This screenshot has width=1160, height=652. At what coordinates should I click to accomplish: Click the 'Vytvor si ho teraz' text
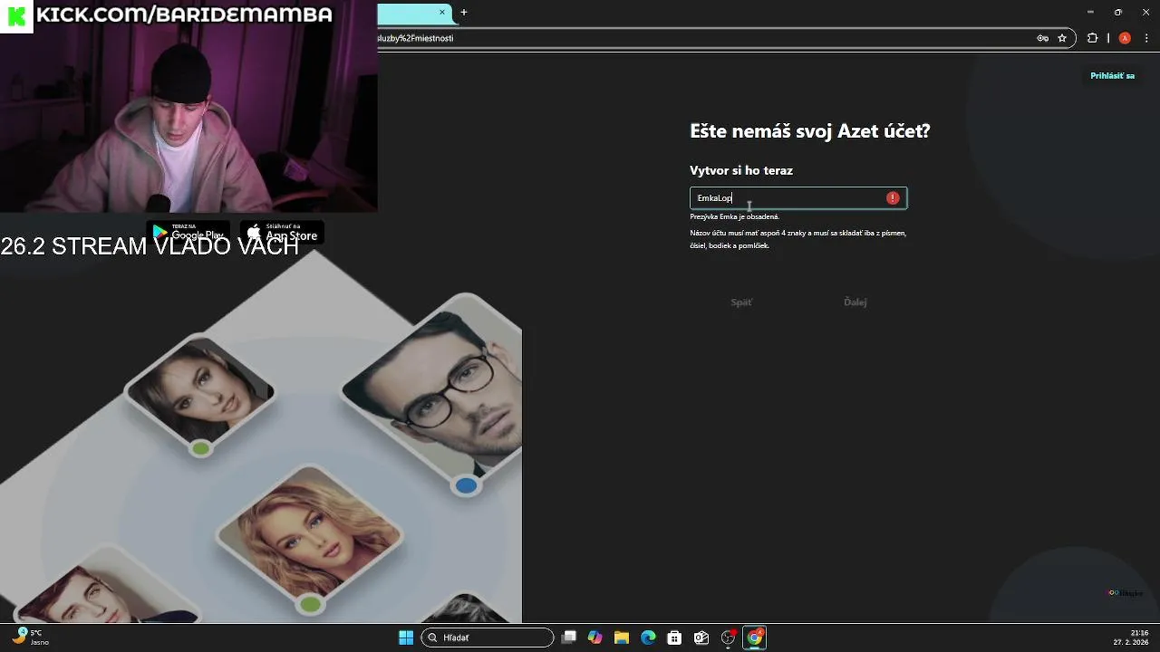(x=741, y=170)
